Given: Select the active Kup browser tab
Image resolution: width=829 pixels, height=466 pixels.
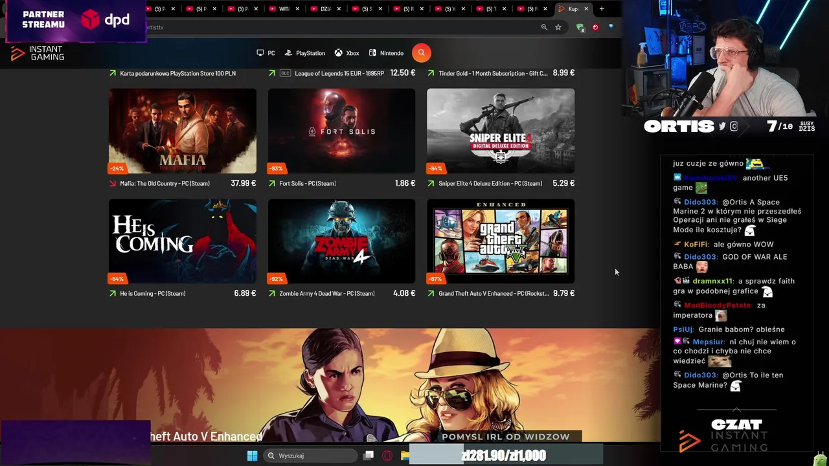Looking at the screenshot, I should point(573,9).
